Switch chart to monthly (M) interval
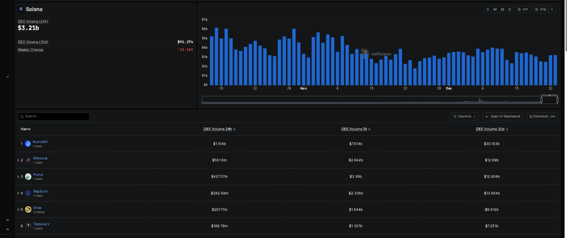567x238 pixels. click(502, 9)
